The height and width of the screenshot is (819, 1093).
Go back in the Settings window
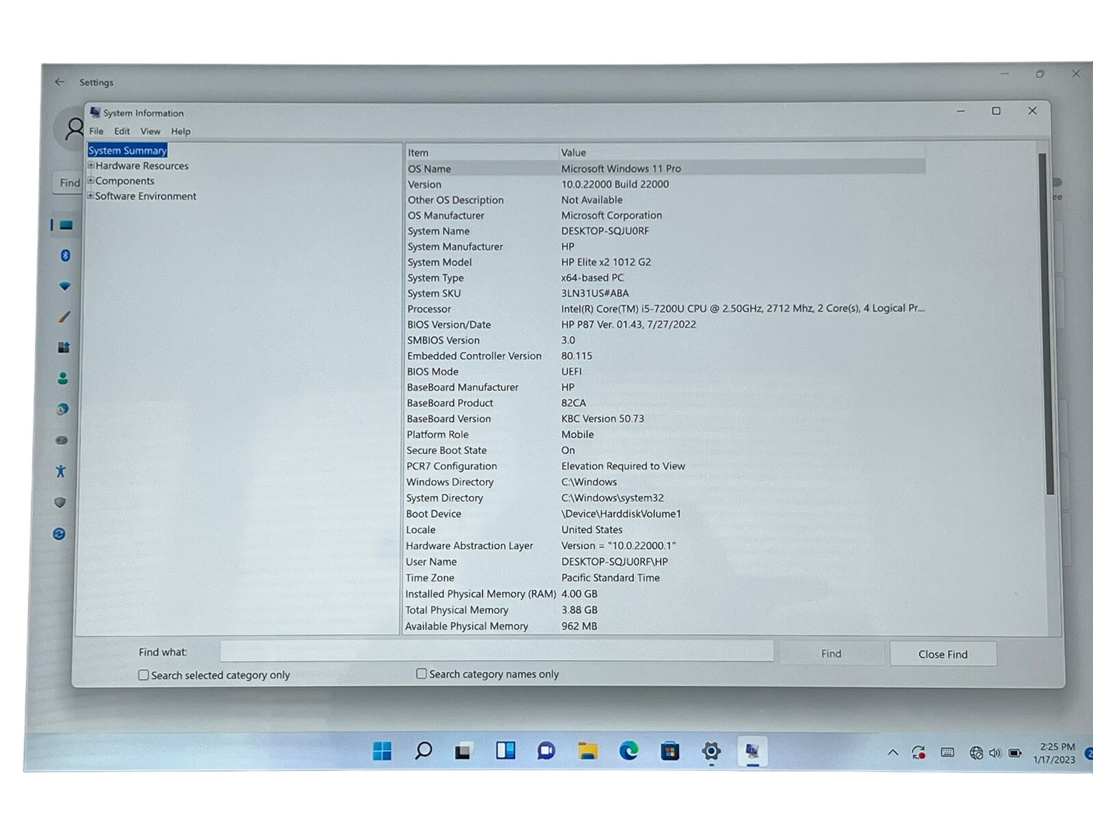[59, 82]
